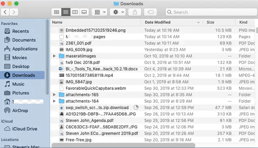Open Documents in the sidebar
This screenshot has width=258, height=148.
22,40
